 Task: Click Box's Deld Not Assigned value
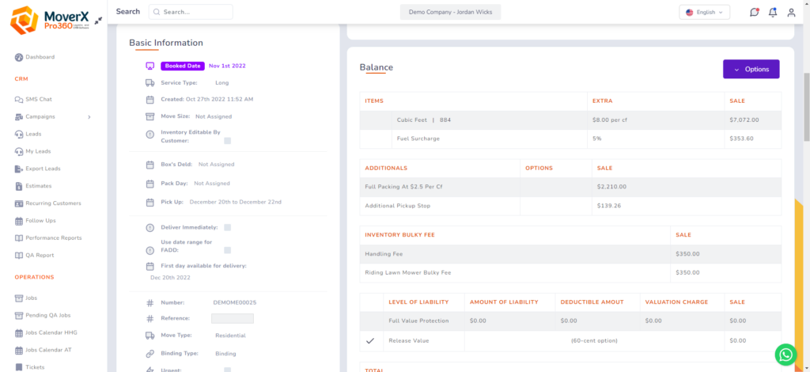(216, 165)
